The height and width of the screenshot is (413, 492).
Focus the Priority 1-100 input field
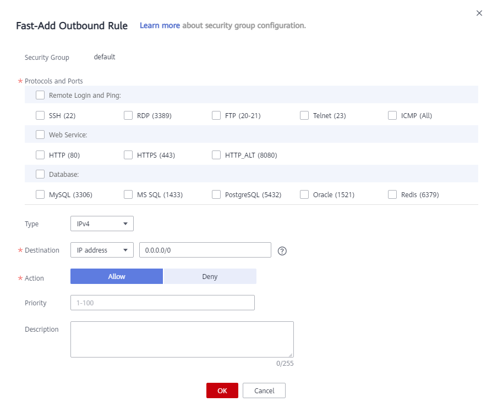point(162,303)
